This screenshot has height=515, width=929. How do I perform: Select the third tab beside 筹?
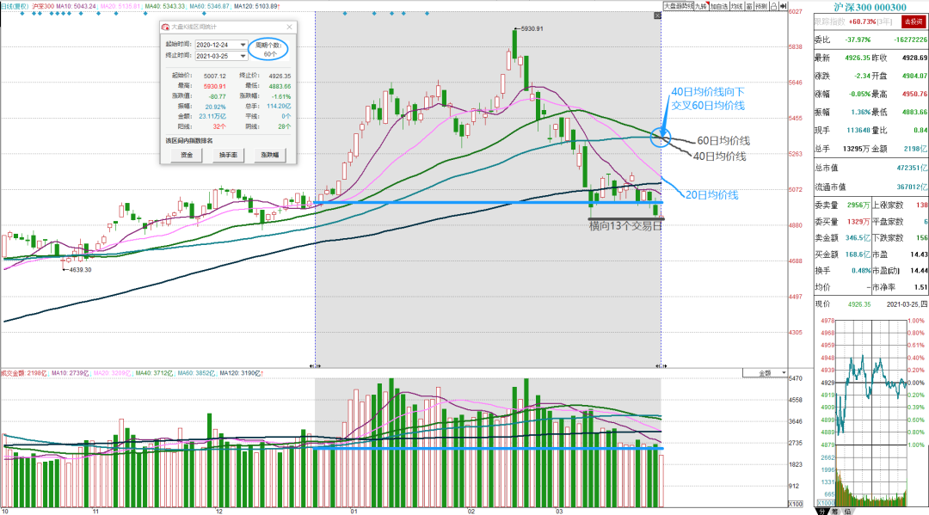pyautogui.click(x=847, y=511)
